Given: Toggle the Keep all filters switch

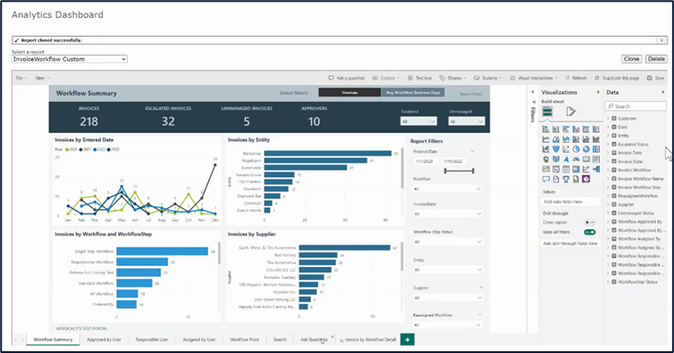Looking at the screenshot, I should (589, 232).
